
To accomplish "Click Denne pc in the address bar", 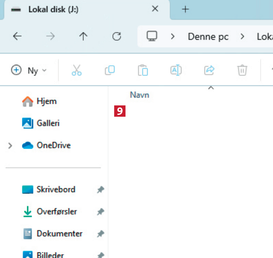I will [208, 37].
